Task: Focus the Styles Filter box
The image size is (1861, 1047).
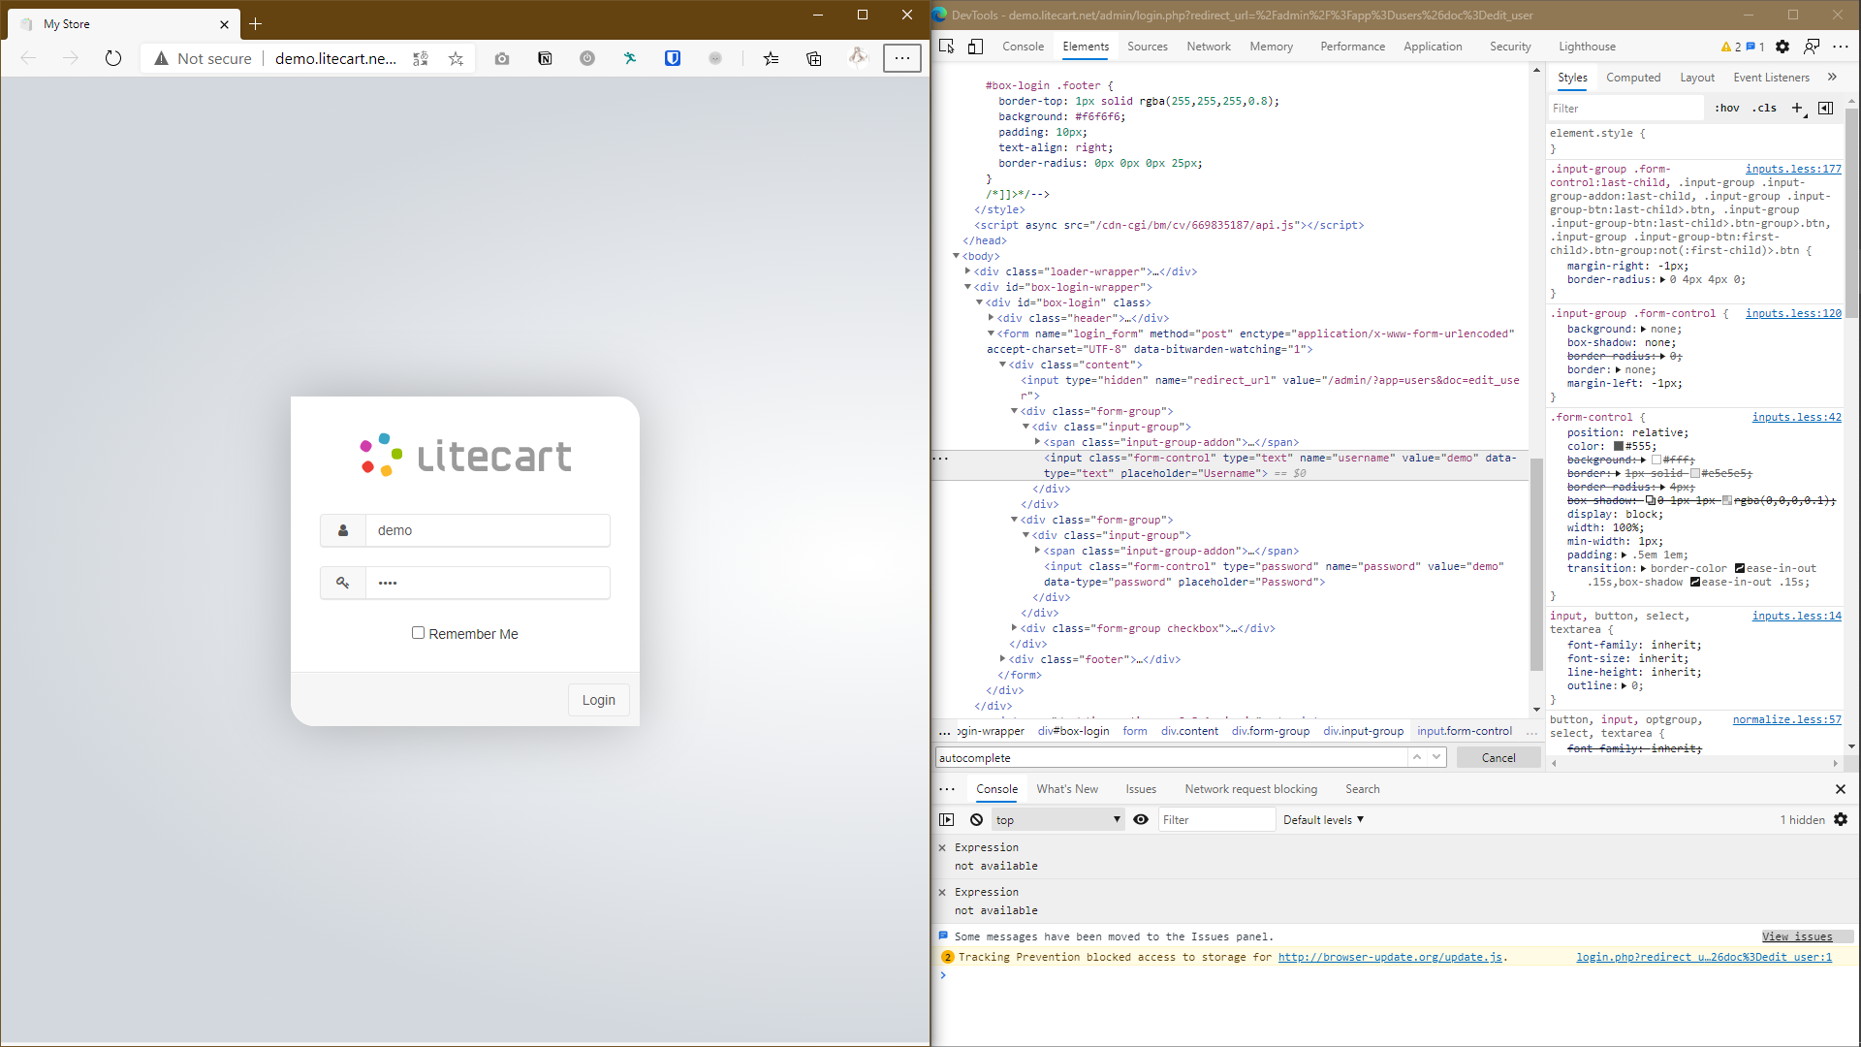Action: coord(1625,108)
